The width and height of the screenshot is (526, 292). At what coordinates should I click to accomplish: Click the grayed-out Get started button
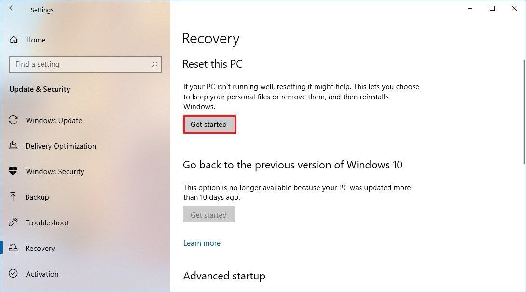208,214
